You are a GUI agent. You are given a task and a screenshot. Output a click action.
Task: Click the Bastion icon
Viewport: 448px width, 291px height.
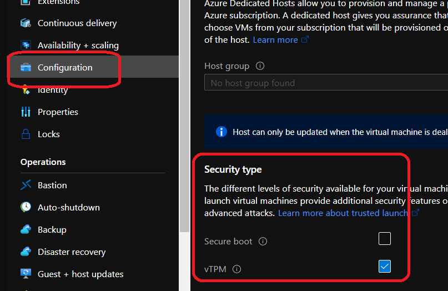pos(26,185)
